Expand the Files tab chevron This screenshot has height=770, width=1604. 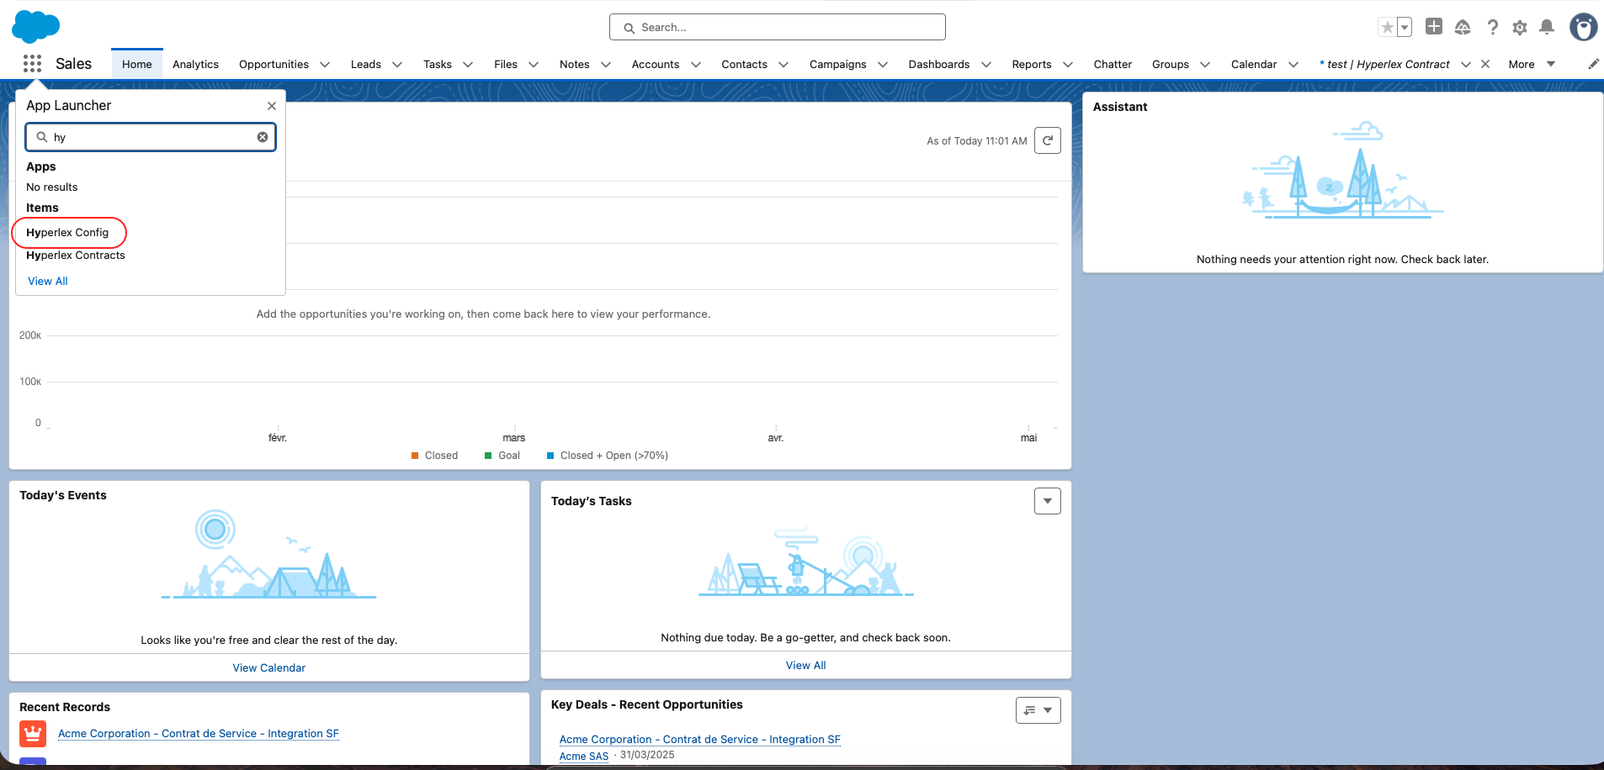tap(534, 65)
